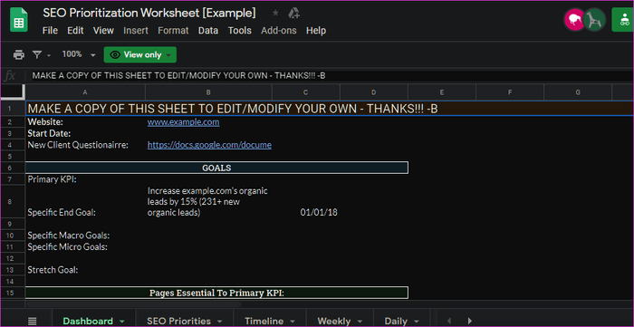Image resolution: width=634 pixels, height=327 pixels.
Task: Open the all sheets list icon
Action: point(33,321)
